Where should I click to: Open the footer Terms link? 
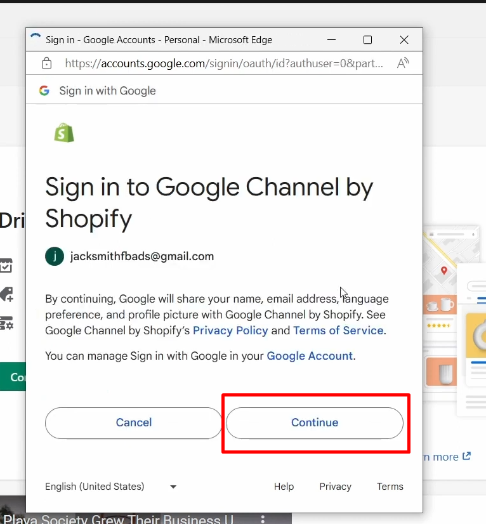390,487
